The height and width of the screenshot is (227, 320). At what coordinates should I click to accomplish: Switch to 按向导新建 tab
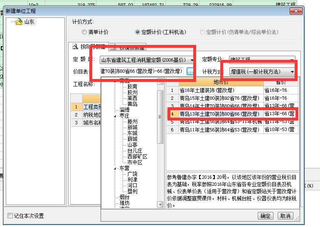click(x=89, y=47)
